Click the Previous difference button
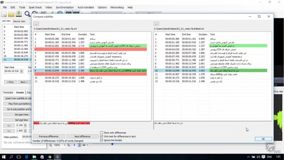The height and width of the screenshot is (160, 284). [x=49, y=137]
